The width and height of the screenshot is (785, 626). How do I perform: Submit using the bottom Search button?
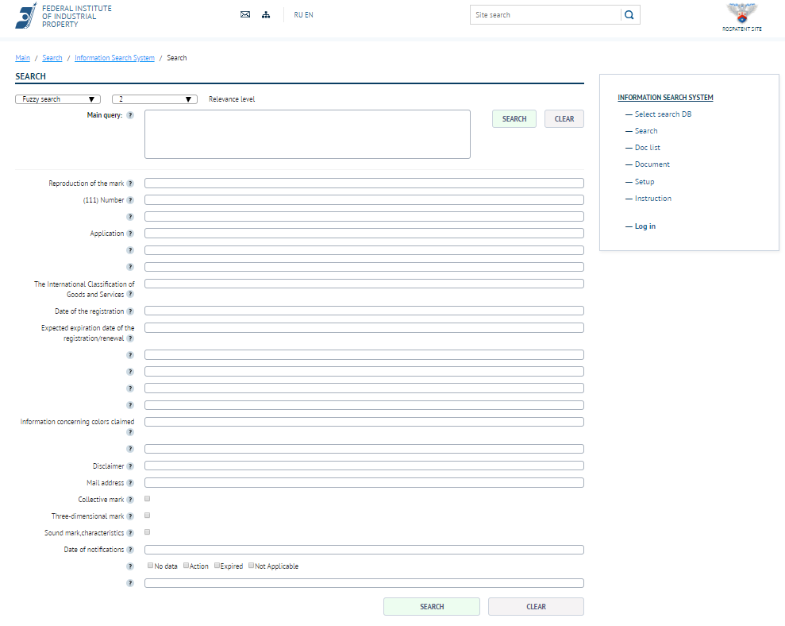coord(432,606)
